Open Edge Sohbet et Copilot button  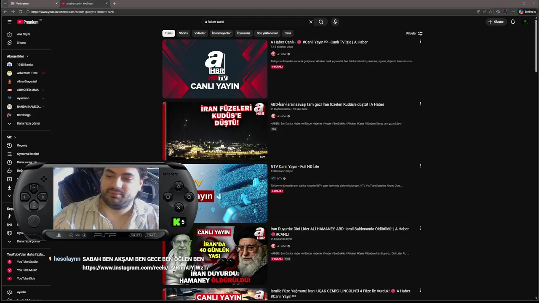[x=527, y=12]
